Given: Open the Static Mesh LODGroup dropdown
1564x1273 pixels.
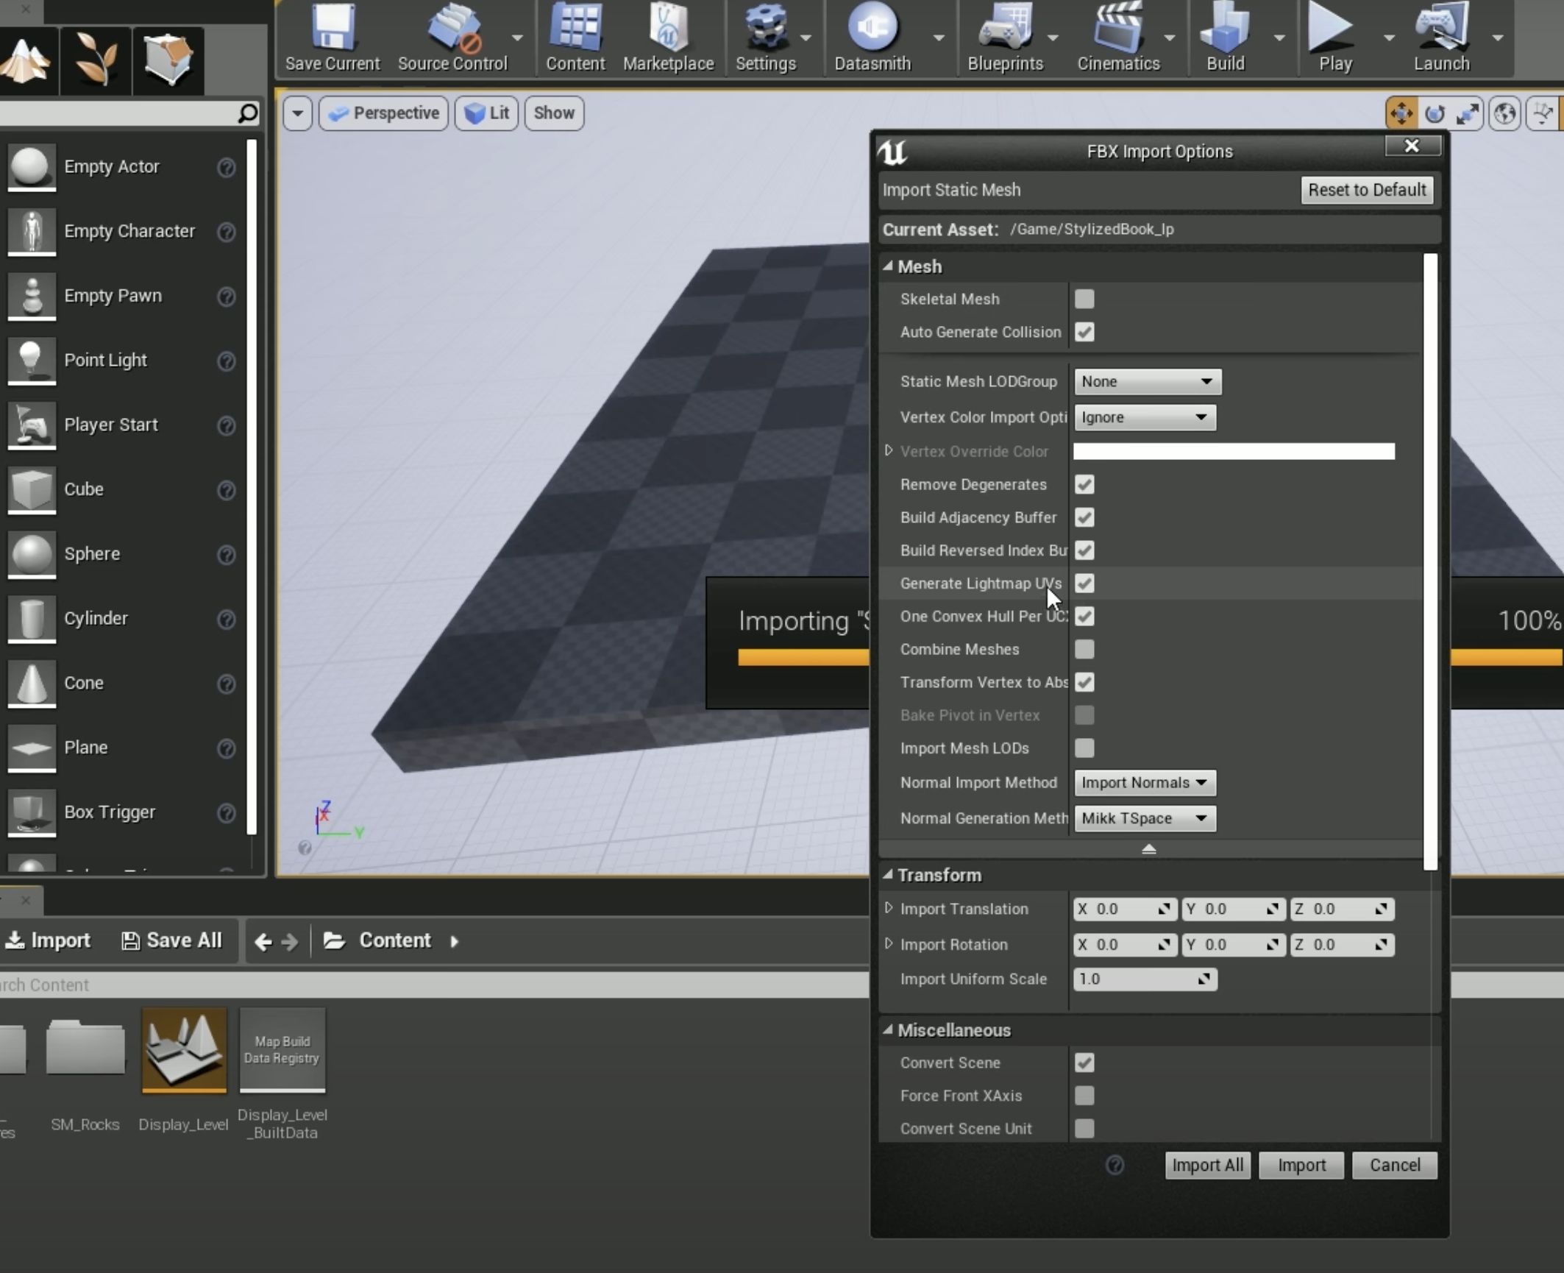Looking at the screenshot, I should click(x=1147, y=381).
